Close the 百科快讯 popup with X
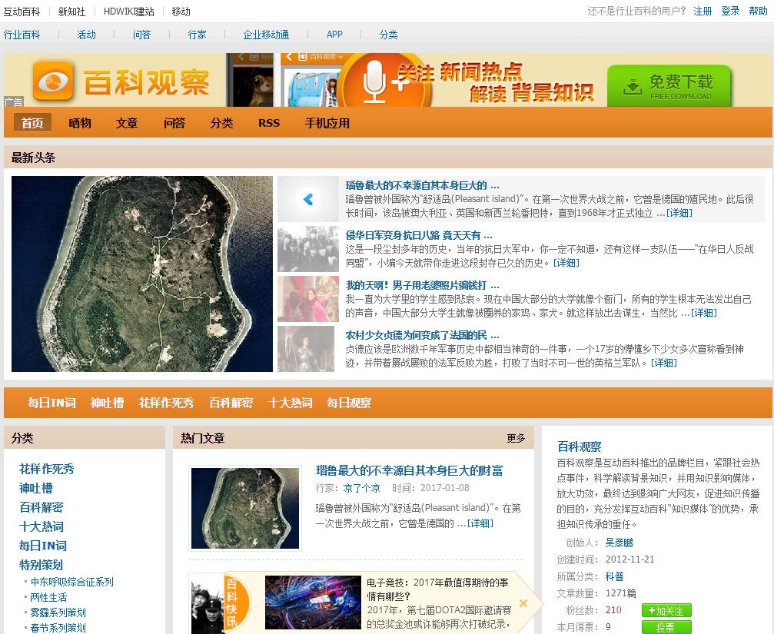This screenshot has height=634, width=774. 523,603
